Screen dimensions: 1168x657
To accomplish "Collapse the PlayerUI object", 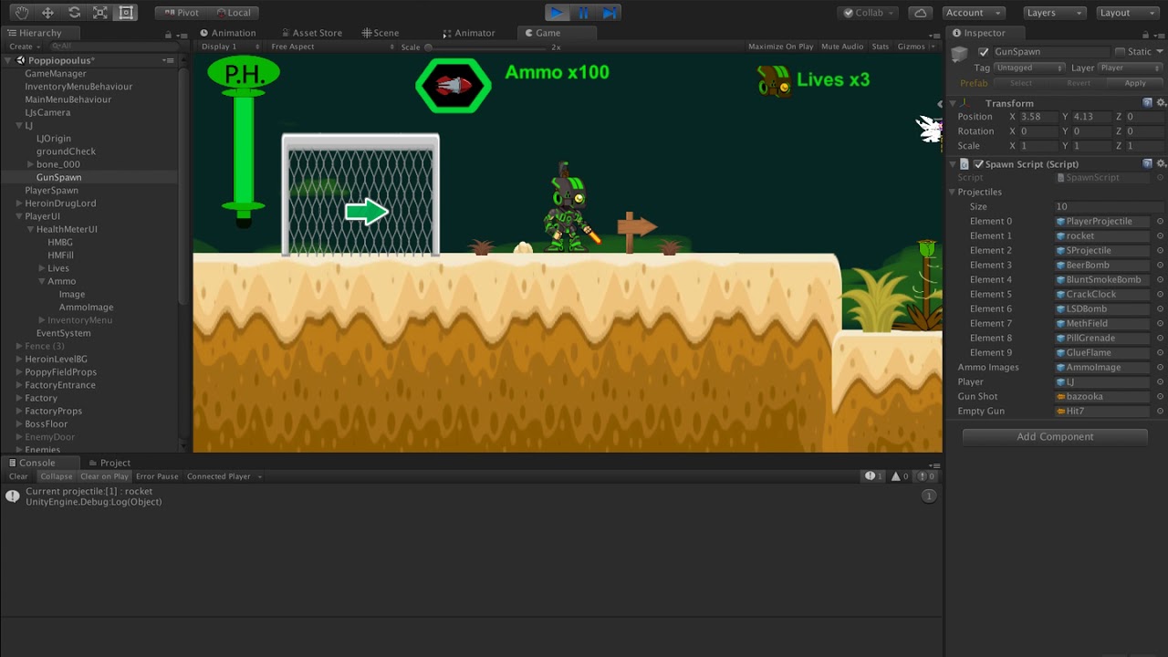I will click(x=19, y=216).
